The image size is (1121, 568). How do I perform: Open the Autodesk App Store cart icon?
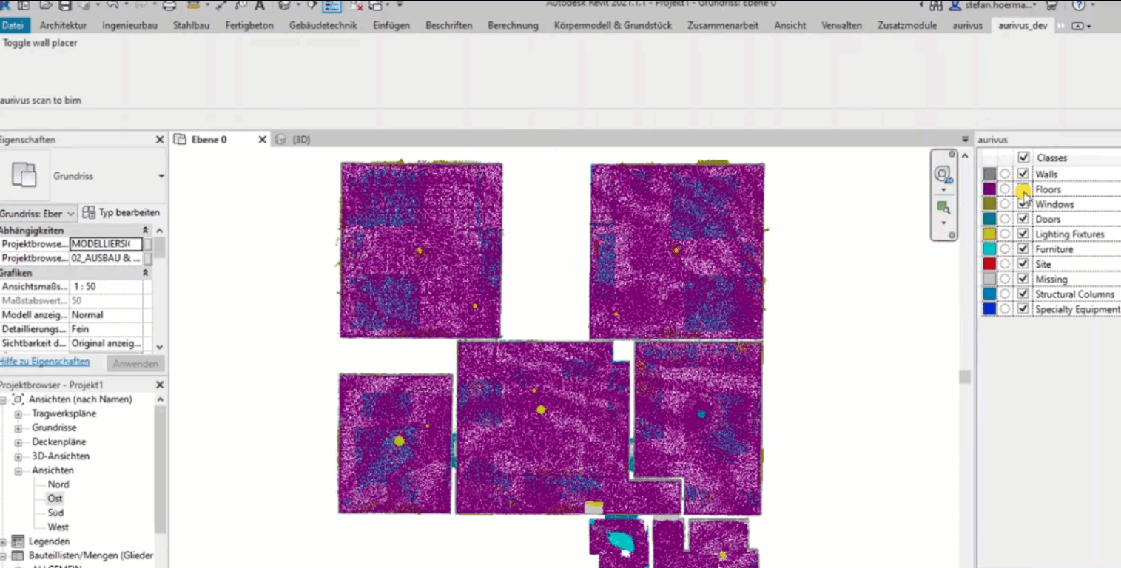[1051, 6]
